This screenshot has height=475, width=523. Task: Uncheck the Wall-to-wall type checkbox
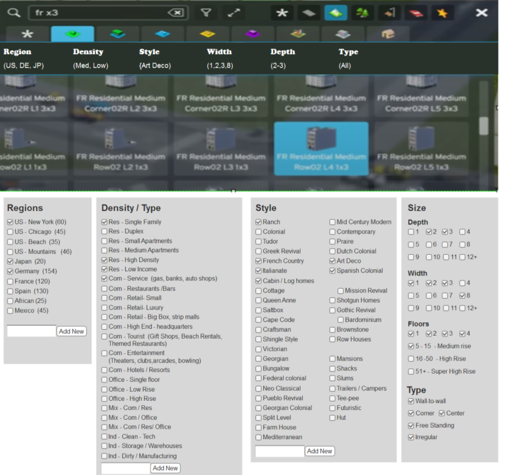(411, 401)
